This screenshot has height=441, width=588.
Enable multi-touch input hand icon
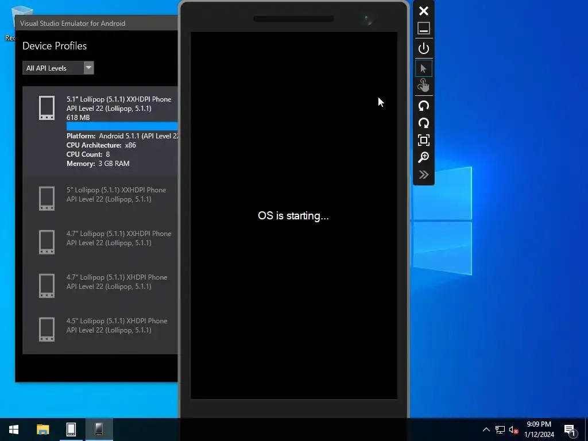click(x=424, y=86)
